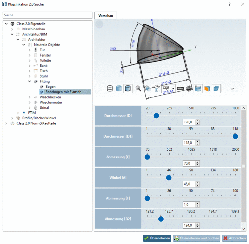This screenshot has width=249, height=244.
Task: Select Tisch tree item
Action: pos(44,71)
